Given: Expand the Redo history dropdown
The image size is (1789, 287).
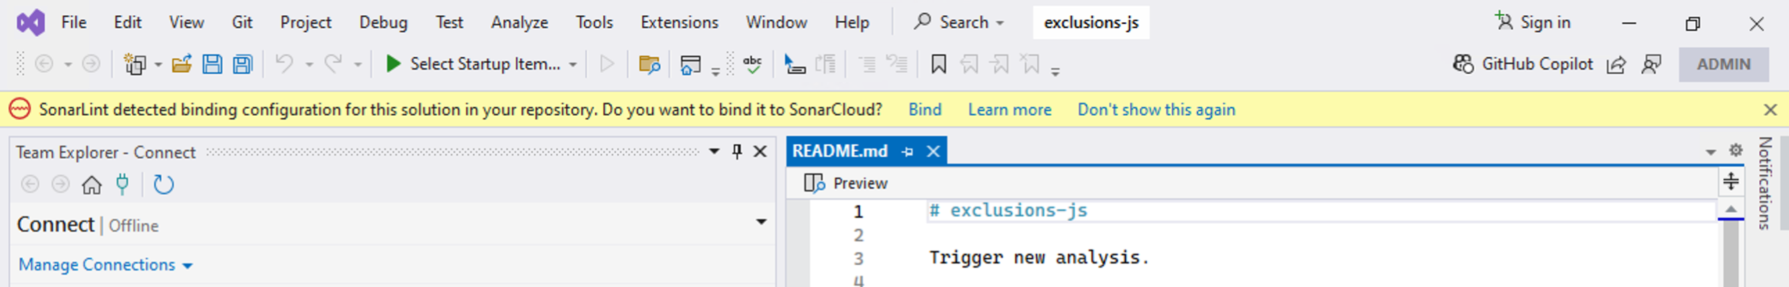Looking at the screenshot, I should [358, 64].
